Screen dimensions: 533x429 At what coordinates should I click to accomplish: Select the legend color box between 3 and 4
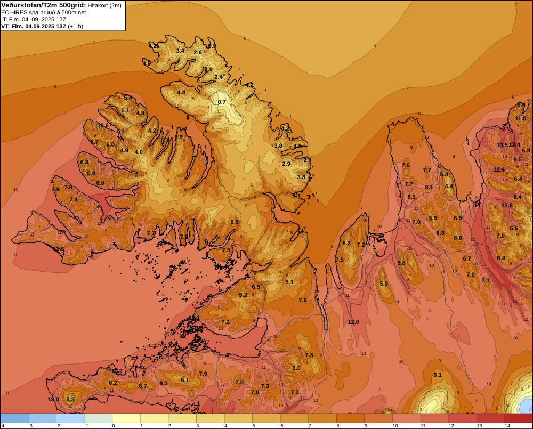click(x=211, y=418)
